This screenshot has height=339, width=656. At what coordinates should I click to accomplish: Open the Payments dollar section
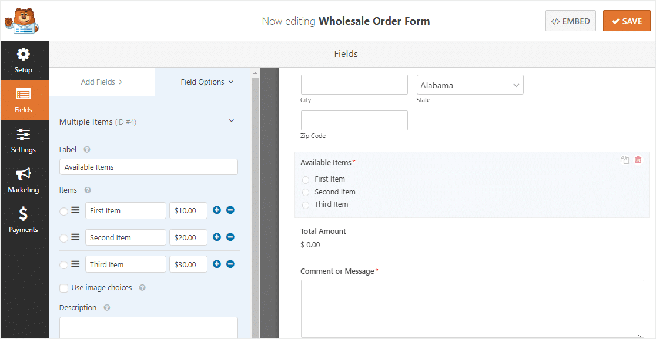coord(24,220)
